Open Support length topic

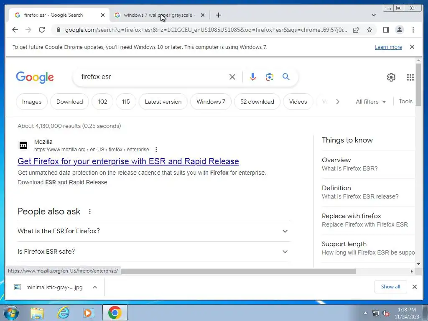pos(368,248)
